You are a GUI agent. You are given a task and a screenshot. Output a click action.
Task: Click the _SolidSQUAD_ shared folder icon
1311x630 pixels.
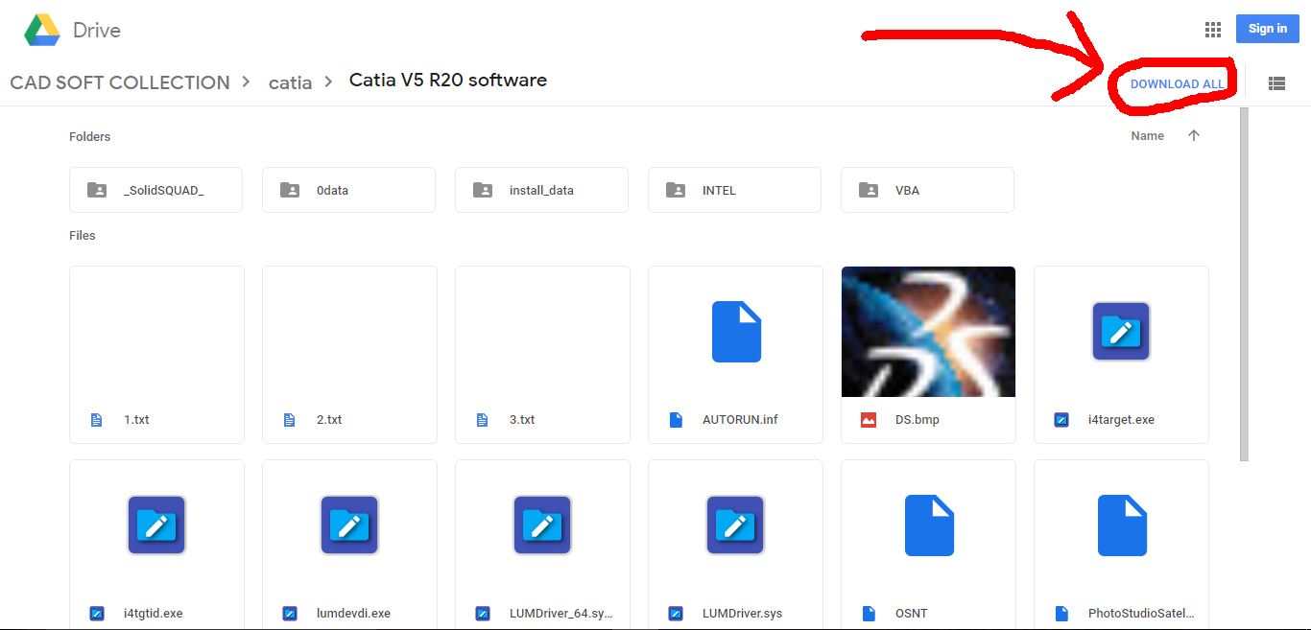[x=97, y=190]
